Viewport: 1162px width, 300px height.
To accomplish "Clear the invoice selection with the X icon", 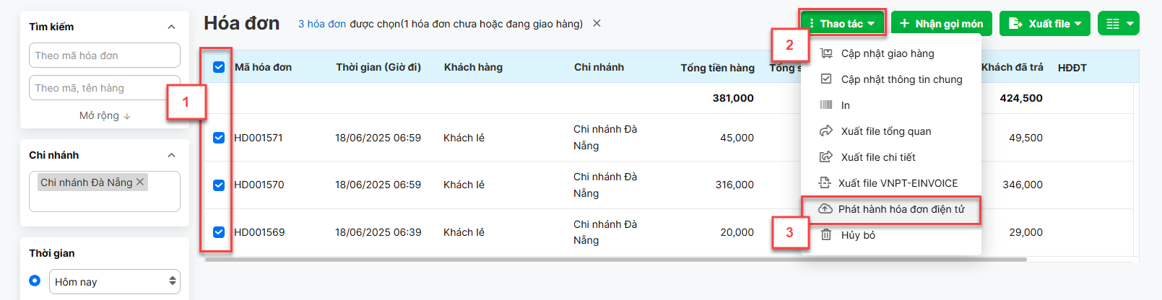I will (x=597, y=23).
